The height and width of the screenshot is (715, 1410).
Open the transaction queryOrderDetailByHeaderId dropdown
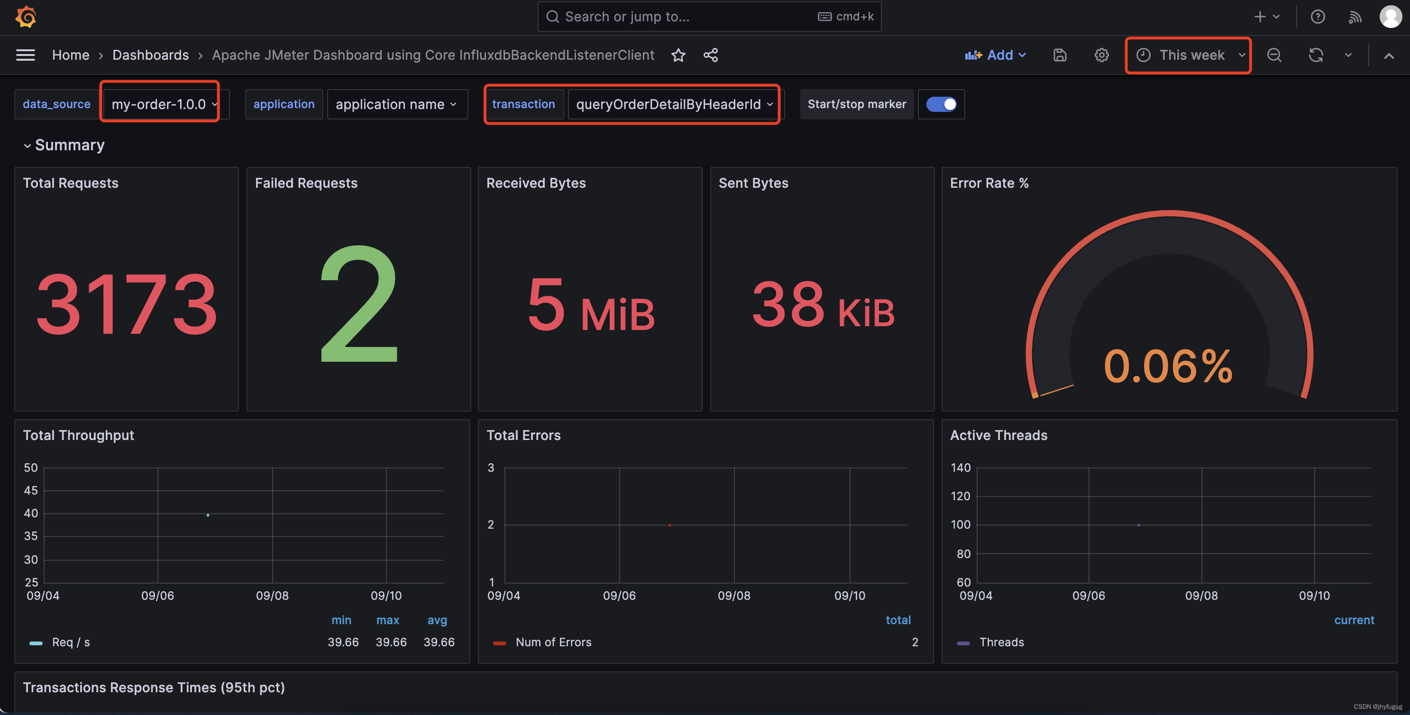(x=674, y=104)
